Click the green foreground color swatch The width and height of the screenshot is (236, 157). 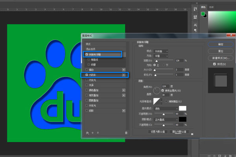tap(203, 14)
